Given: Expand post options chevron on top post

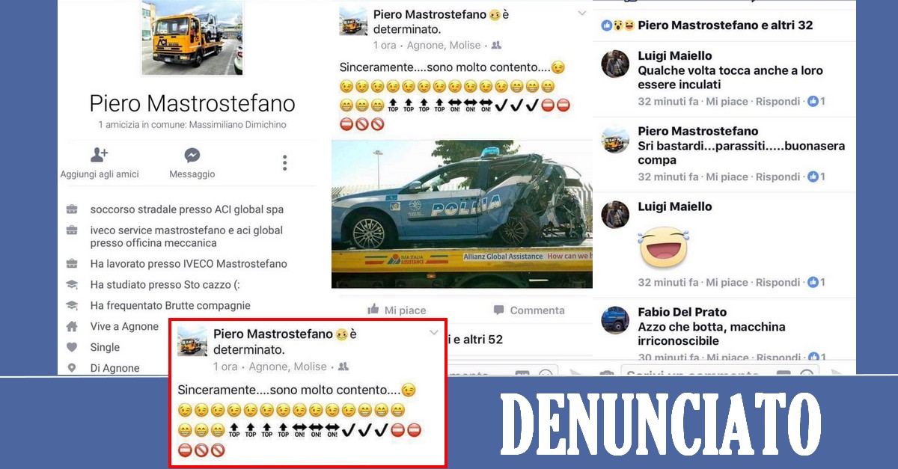Looking at the screenshot, I should point(581,13).
